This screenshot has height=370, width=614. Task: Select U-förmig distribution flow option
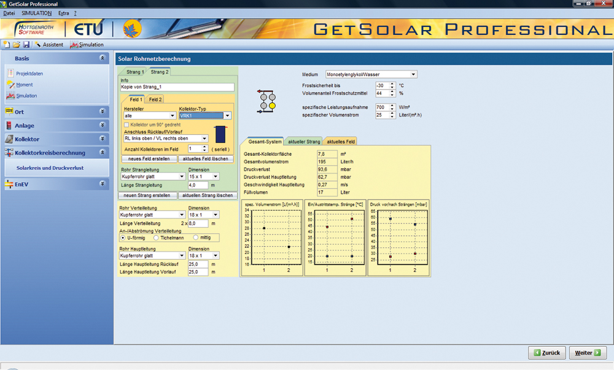coord(123,238)
